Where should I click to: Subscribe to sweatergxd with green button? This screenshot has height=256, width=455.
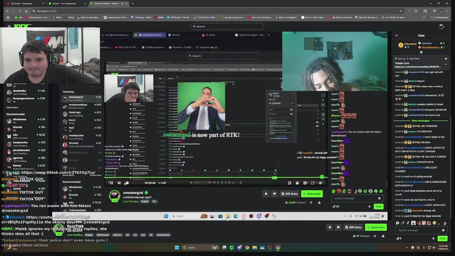tap(312, 194)
